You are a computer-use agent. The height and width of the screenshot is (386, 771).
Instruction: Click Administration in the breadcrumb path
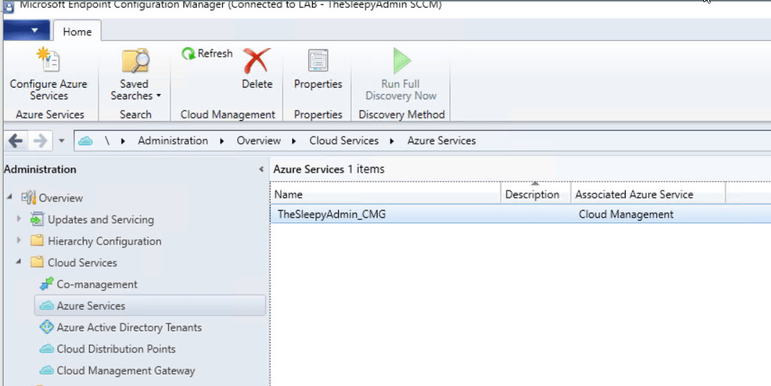pyautogui.click(x=173, y=141)
